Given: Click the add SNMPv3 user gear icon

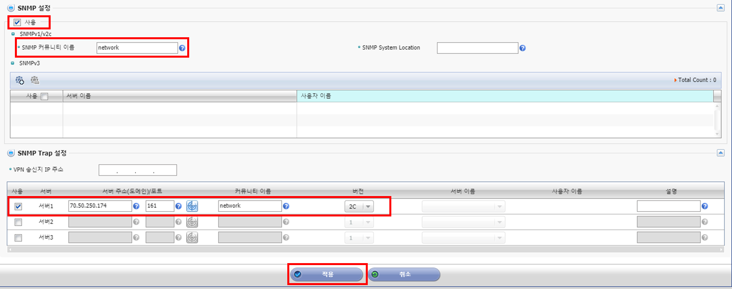Looking at the screenshot, I should pyautogui.click(x=20, y=80).
